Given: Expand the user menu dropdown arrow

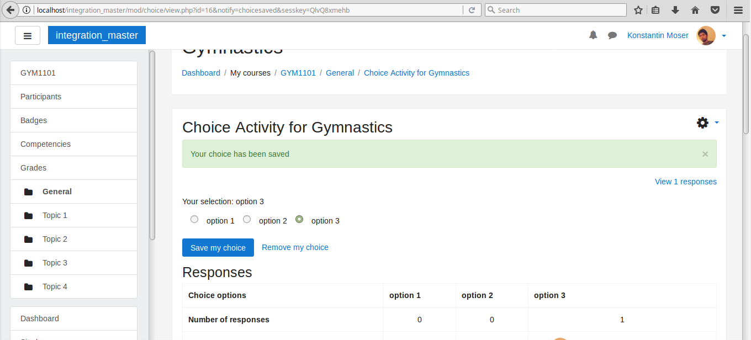Looking at the screenshot, I should tap(724, 36).
